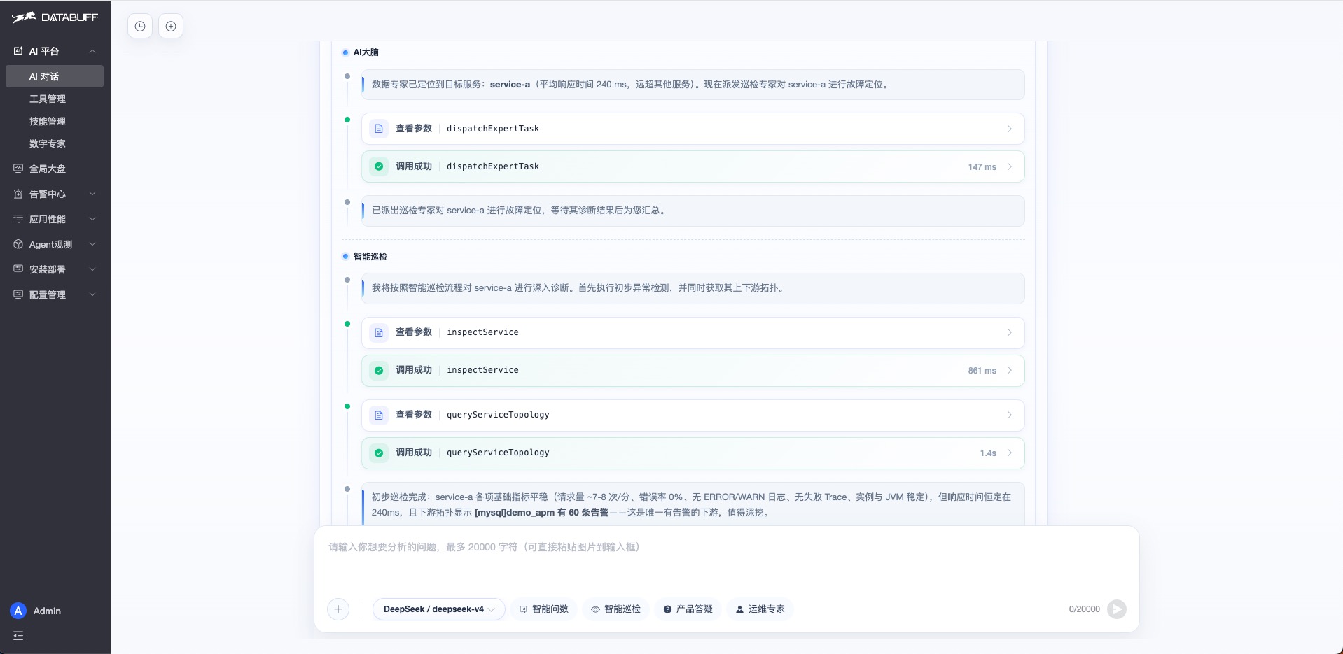
Task: Toggle the 运维专家 mode chip
Action: 760,609
